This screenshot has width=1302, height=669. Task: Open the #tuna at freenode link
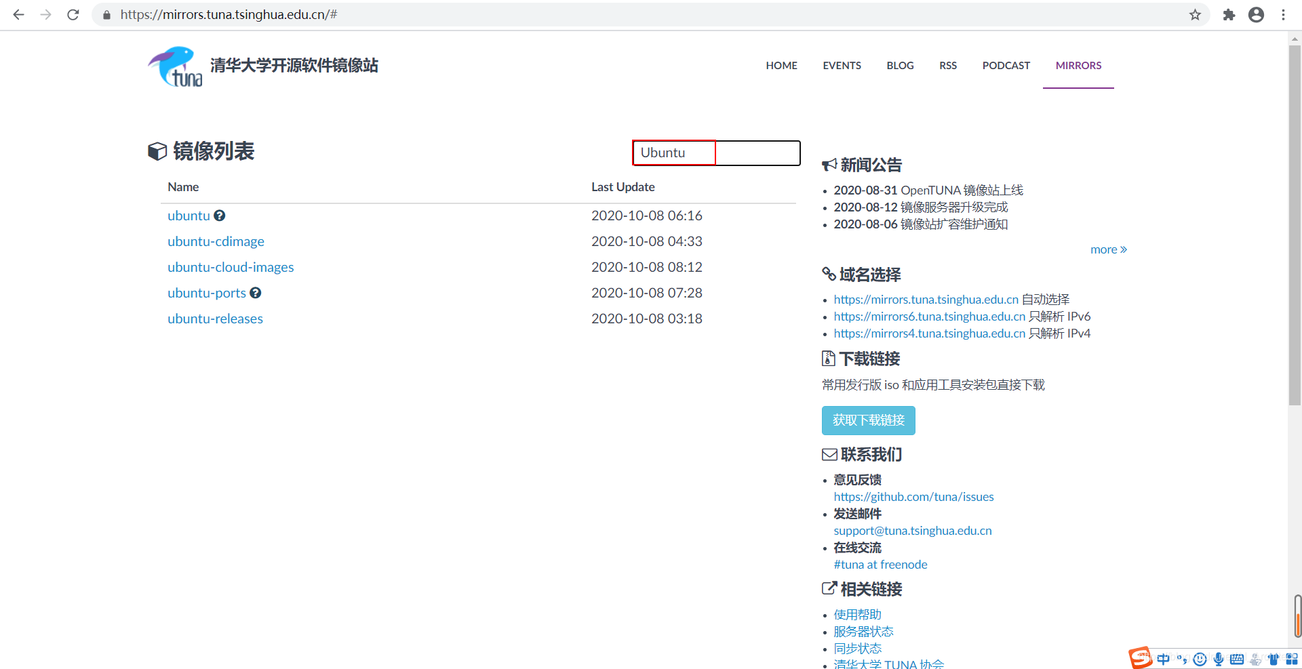[x=880, y=565]
